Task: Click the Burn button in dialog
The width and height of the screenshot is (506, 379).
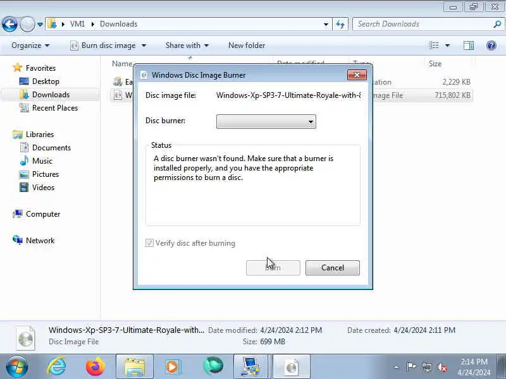Action: (x=273, y=268)
